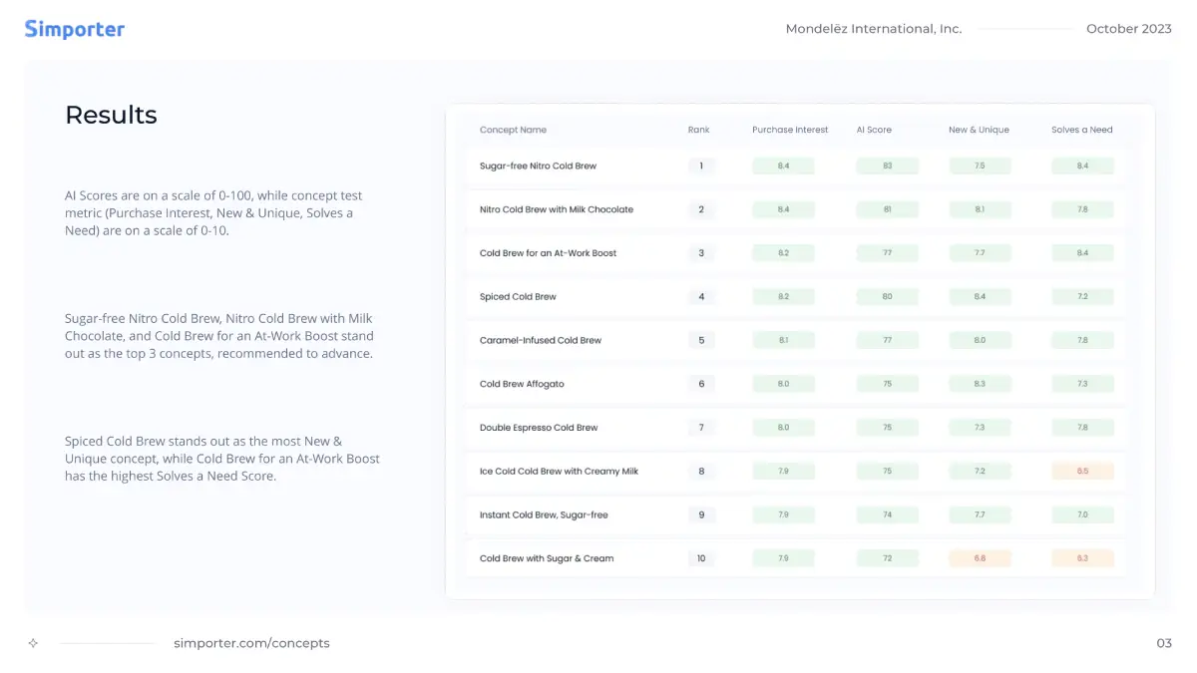
Task: Click rank badge 1 in the table
Action: 701,166
